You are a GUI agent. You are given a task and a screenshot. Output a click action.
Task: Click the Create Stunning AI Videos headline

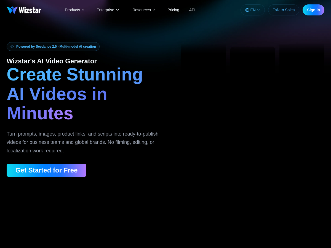(75, 94)
